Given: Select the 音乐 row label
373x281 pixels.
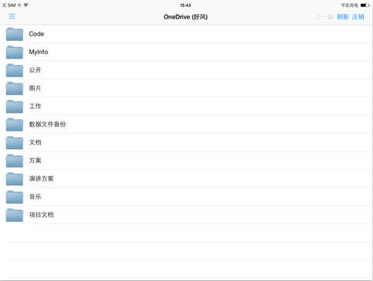Looking at the screenshot, I should pyautogui.click(x=35, y=197).
